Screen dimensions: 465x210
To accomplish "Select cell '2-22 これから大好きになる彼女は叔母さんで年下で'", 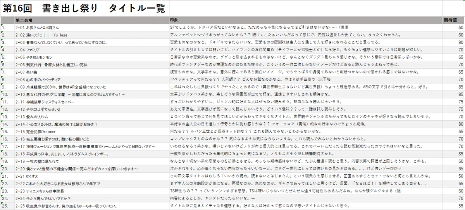I will click(x=92, y=184).
